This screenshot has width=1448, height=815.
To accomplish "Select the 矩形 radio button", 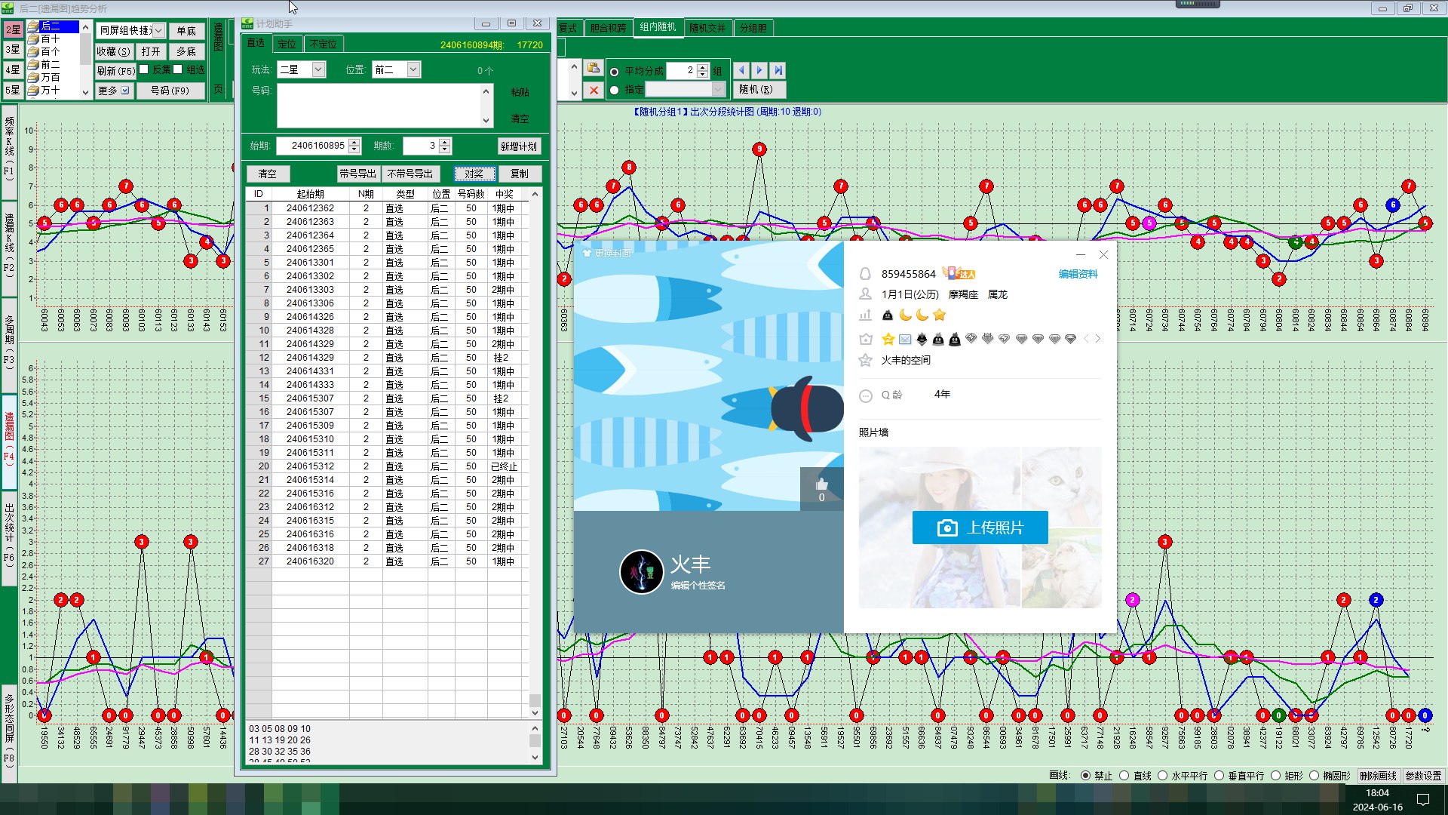I will tap(1275, 776).
